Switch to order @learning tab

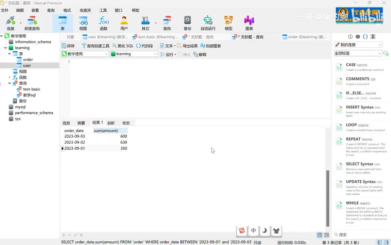(x=304, y=37)
